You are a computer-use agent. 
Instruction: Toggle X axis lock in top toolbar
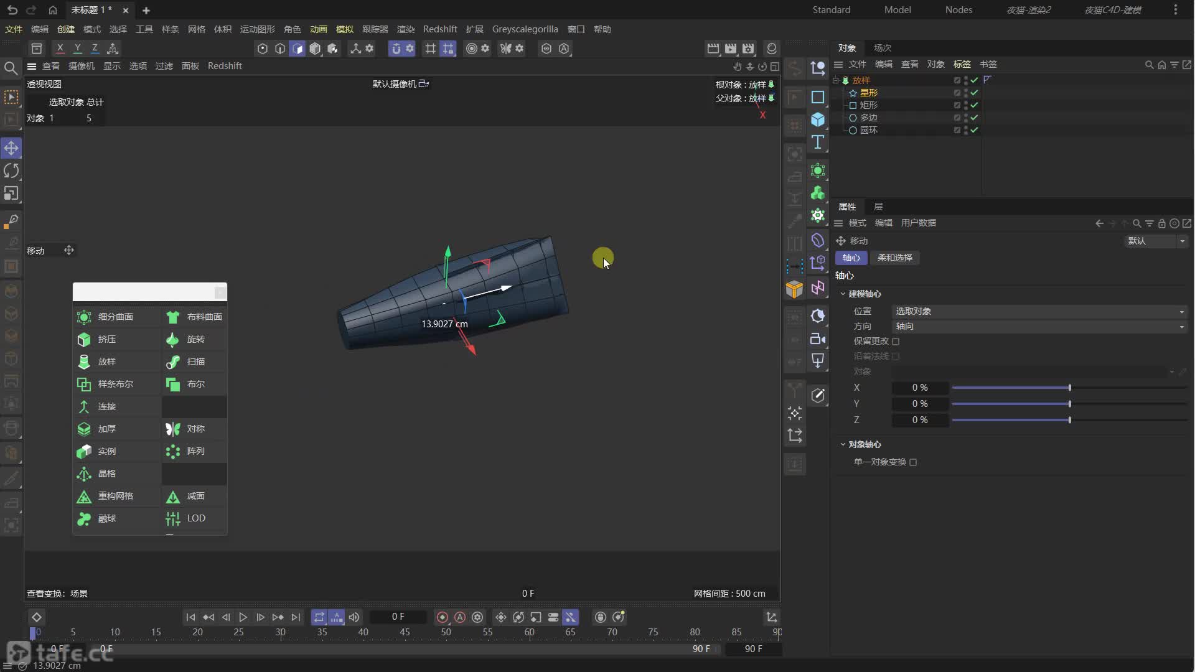(x=60, y=48)
